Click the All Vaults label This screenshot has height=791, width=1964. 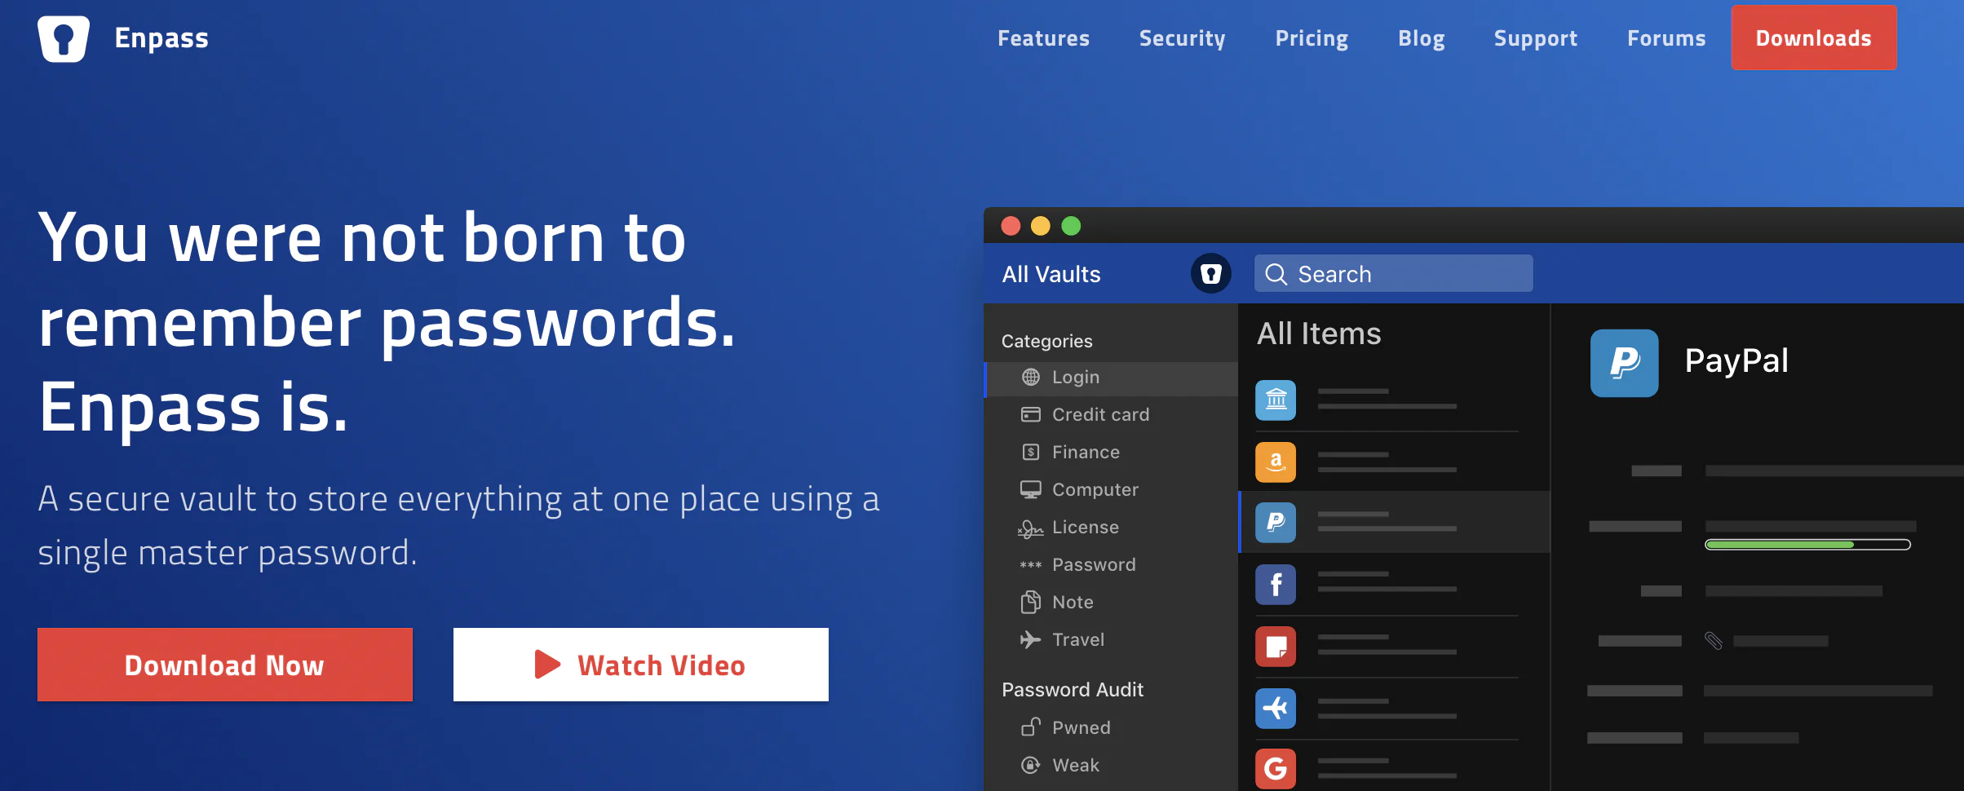[x=1051, y=274]
